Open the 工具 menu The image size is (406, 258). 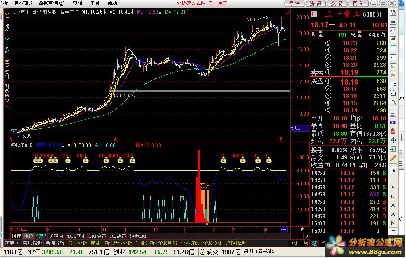(x=95, y=3)
